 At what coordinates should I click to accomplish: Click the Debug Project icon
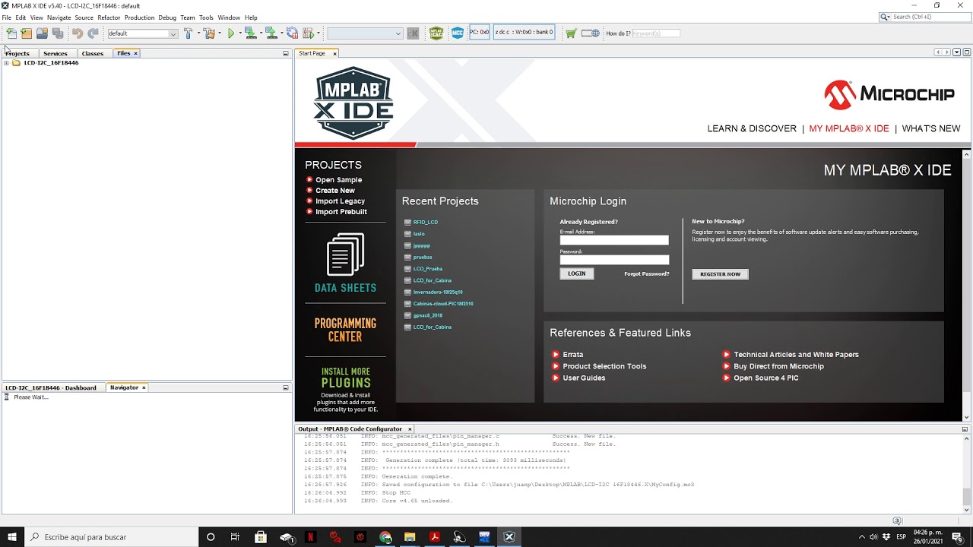[307, 33]
